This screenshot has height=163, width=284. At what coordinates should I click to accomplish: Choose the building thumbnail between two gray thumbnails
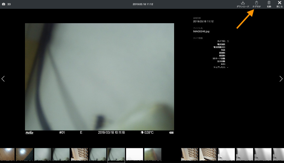[x=79, y=155]
